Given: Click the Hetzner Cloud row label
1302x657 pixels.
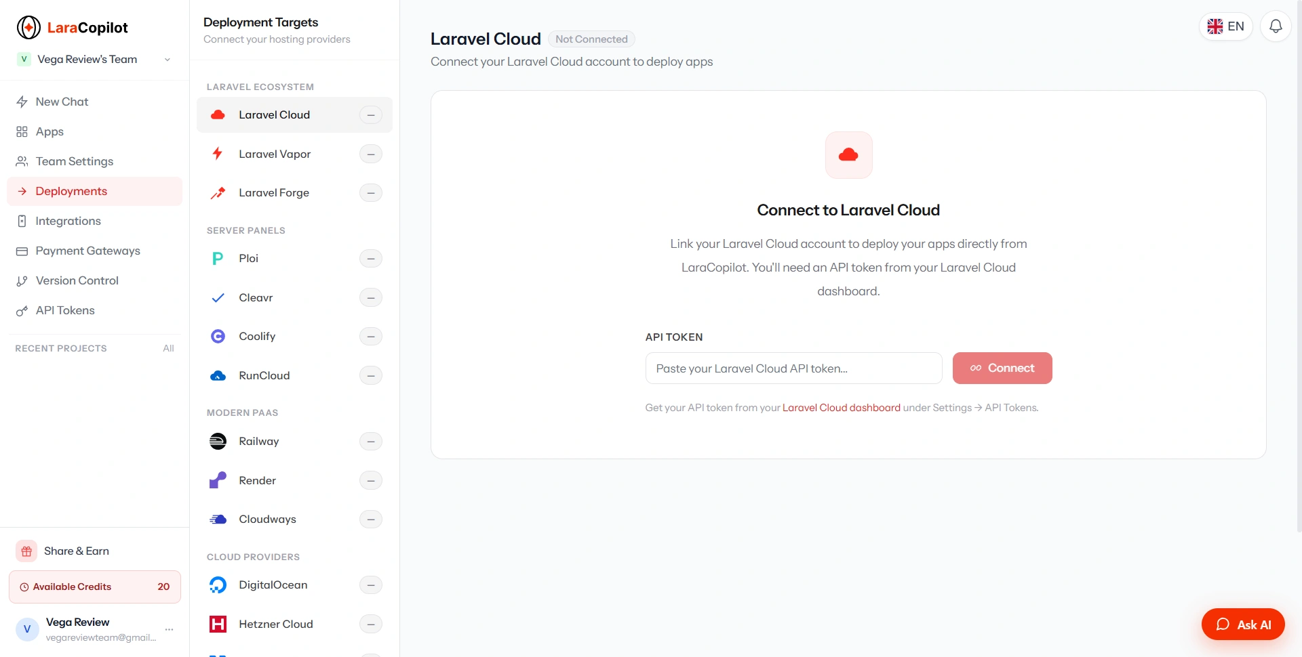Looking at the screenshot, I should tap(276, 624).
